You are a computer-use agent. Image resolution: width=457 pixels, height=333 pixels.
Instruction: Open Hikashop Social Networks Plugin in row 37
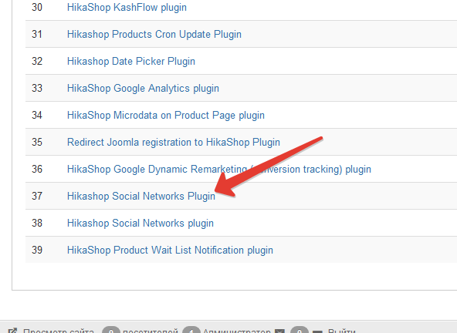141,197
